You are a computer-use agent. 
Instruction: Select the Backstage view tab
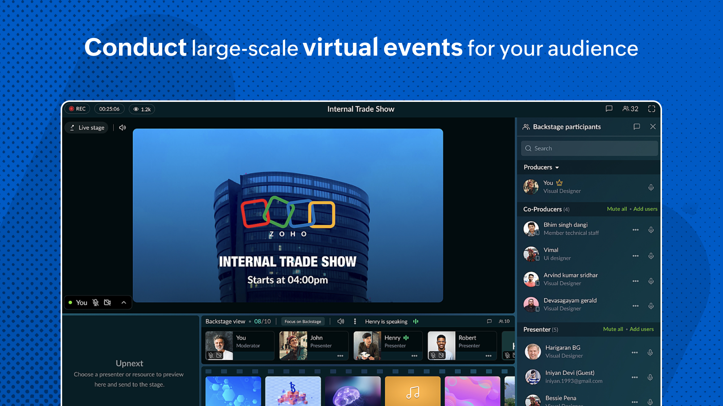(226, 321)
